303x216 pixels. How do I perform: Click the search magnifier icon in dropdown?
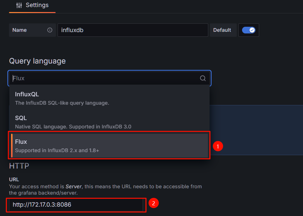tap(203, 78)
